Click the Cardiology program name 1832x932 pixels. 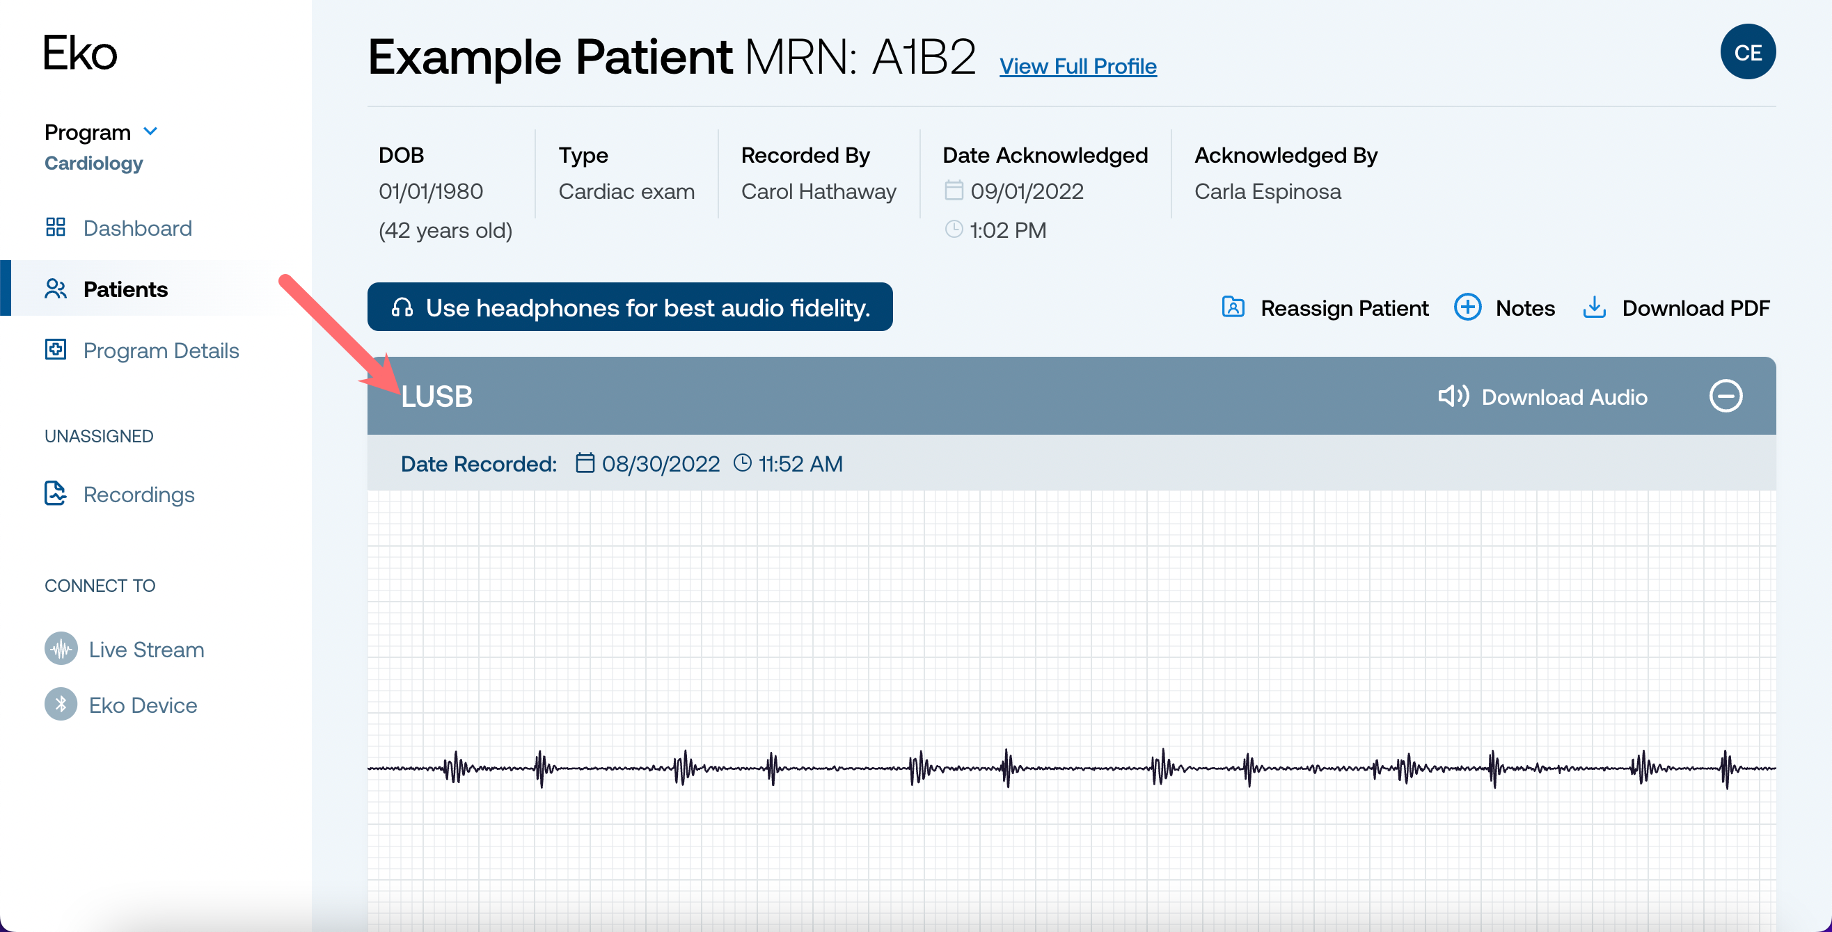tap(94, 163)
